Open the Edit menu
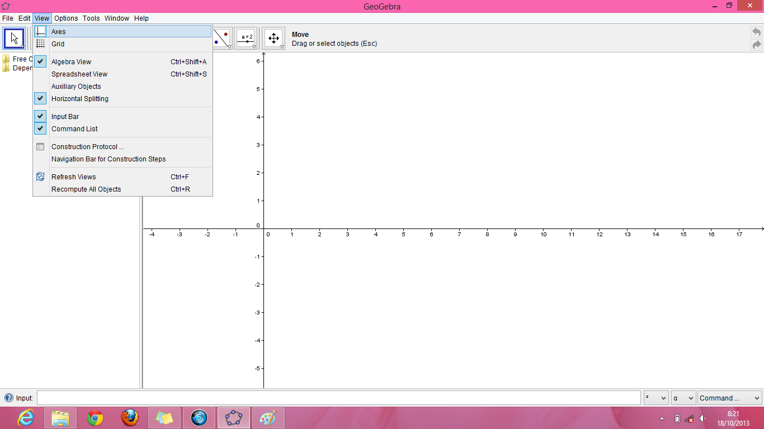The height and width of the screenshot is (429, 764). coord(24,18)
